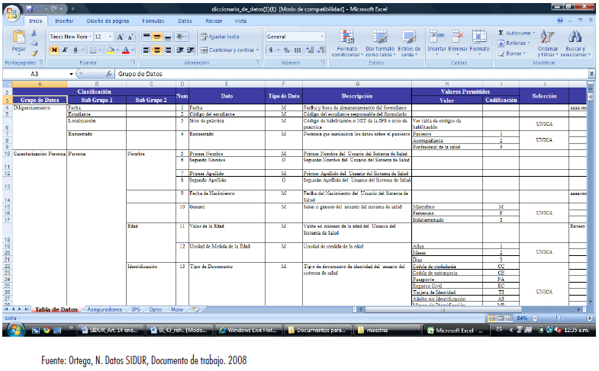The image size is (599, 371).
Task: Toggle italic (K) formatting
Action: 63,50
